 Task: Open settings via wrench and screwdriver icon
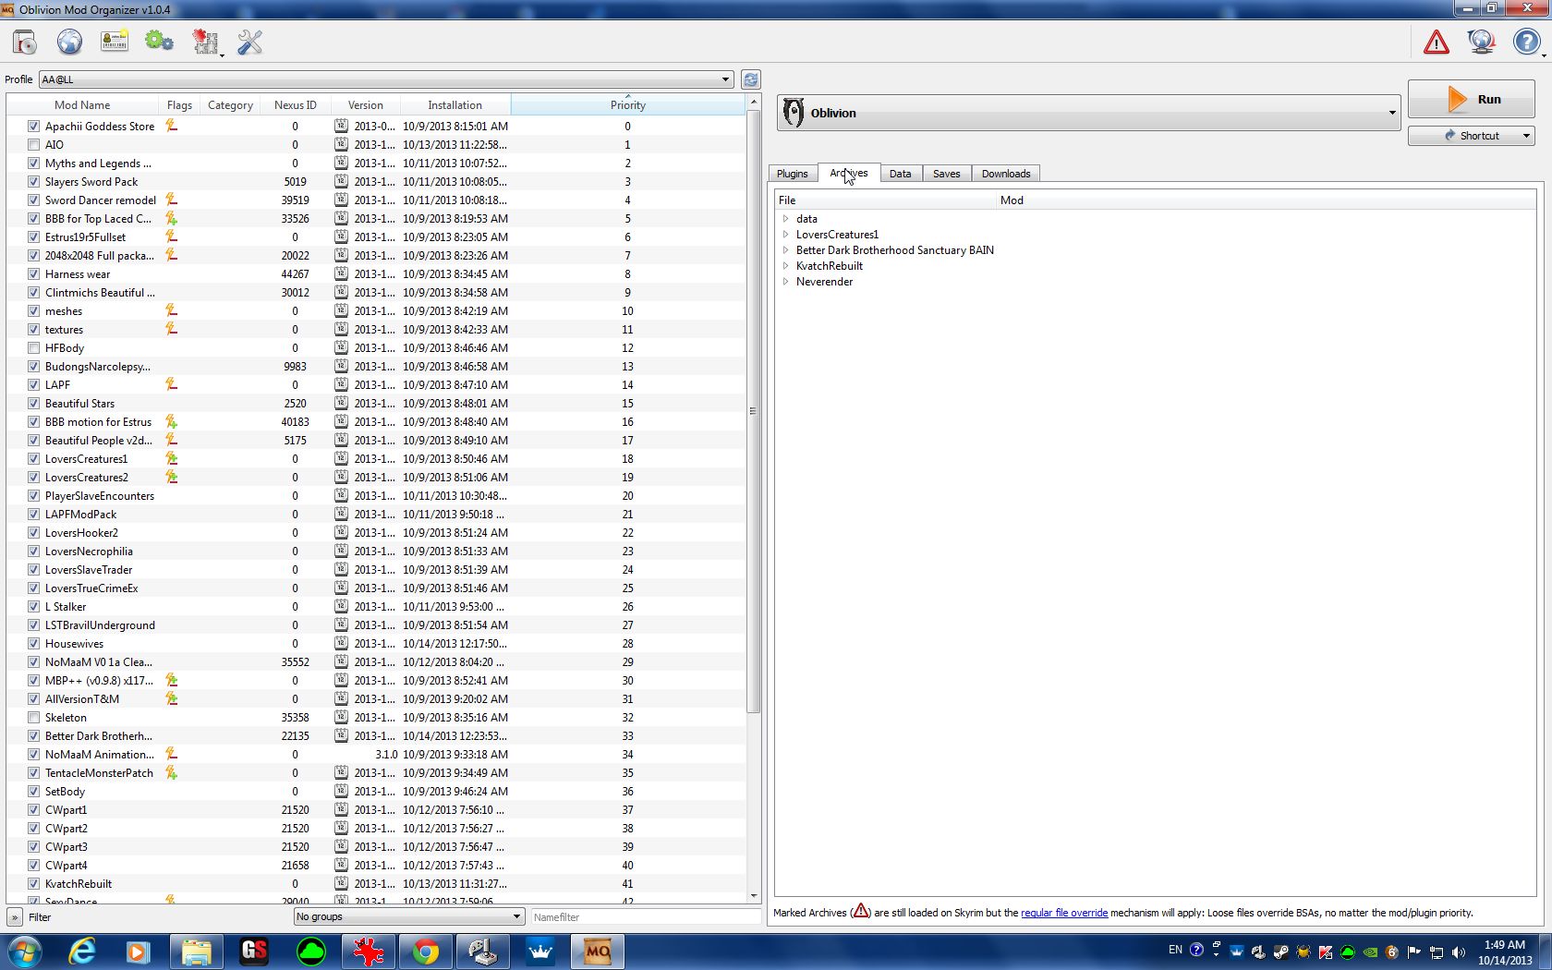tap(249, 42)
